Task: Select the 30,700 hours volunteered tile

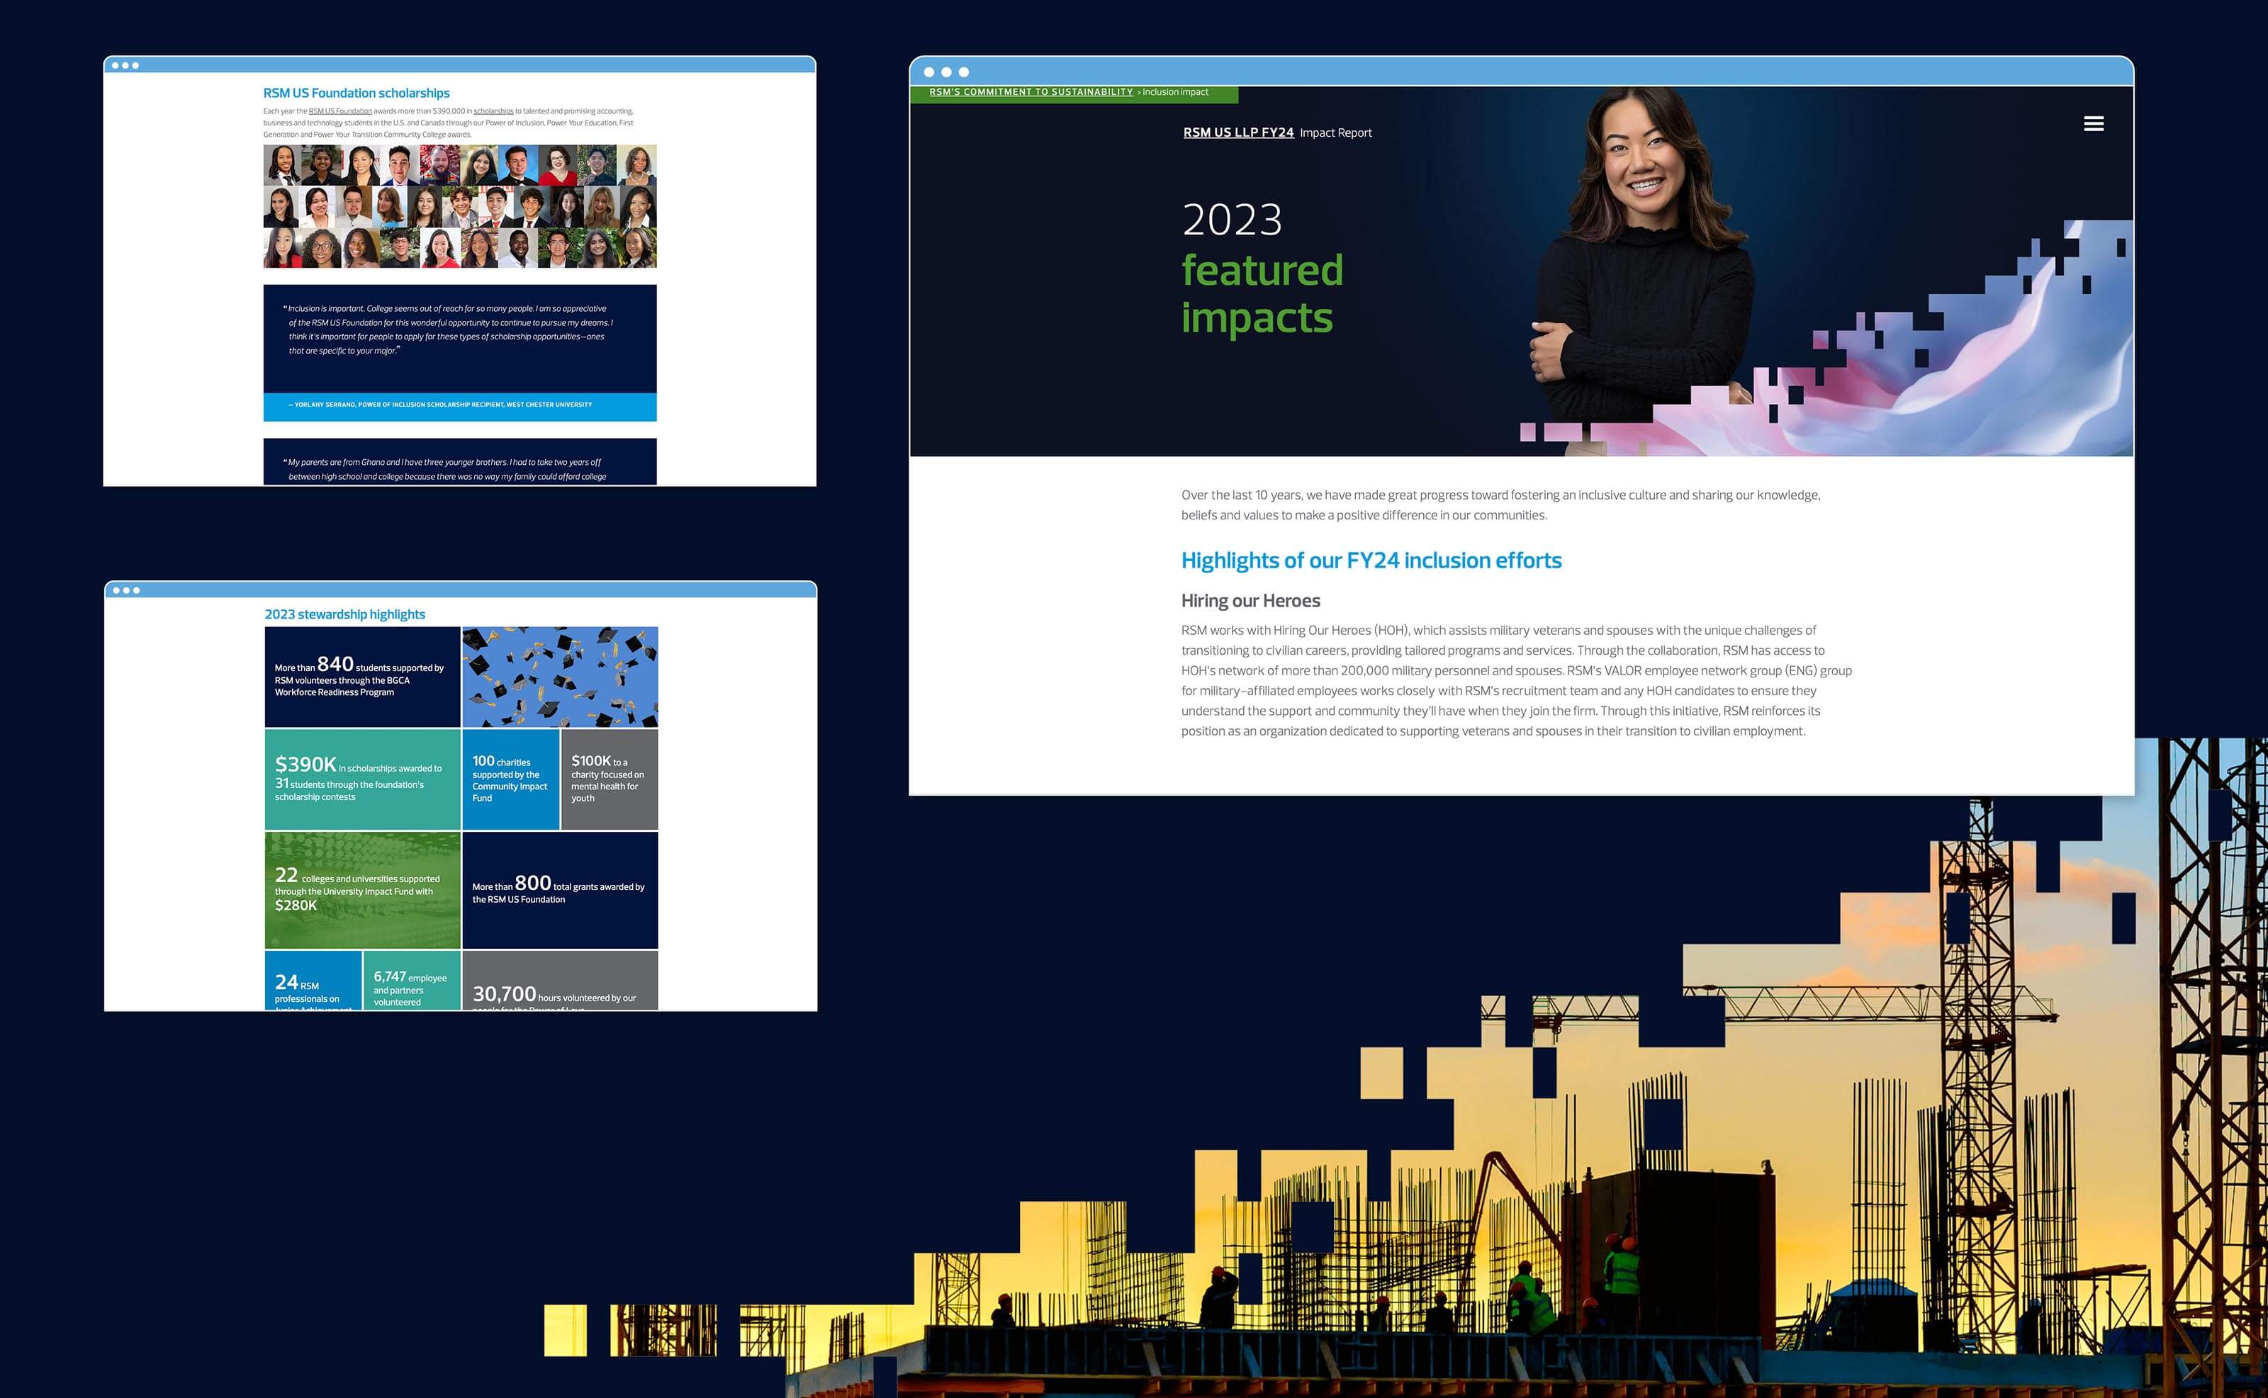Action: pyautogui.click(x=561, y=981)
